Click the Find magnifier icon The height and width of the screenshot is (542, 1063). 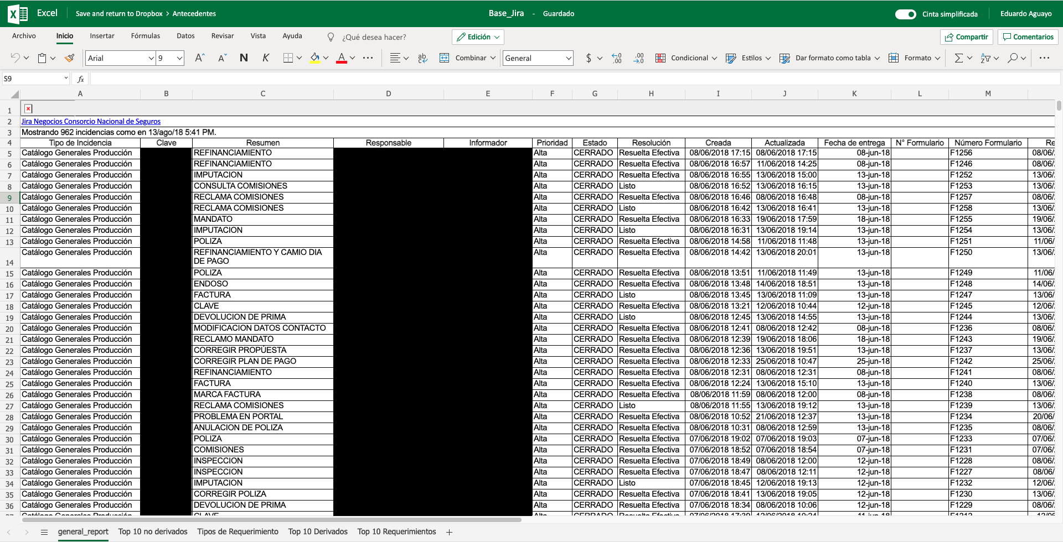[1013, 58]
